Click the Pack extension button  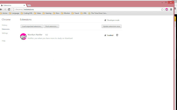click(51, 26)
